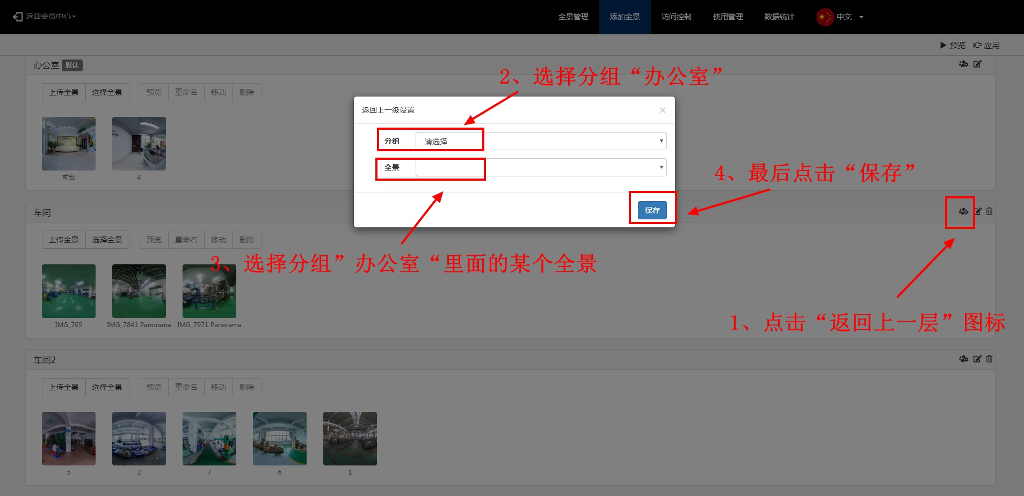Delete the 车间 group via trash icon
This screenshot has height=496, width=1024.
(989, 211)
